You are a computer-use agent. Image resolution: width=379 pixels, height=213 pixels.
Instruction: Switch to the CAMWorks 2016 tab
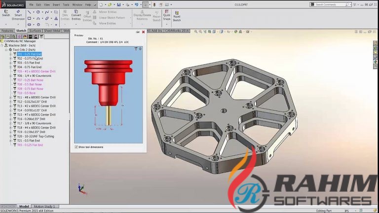[x=177, y=31]
